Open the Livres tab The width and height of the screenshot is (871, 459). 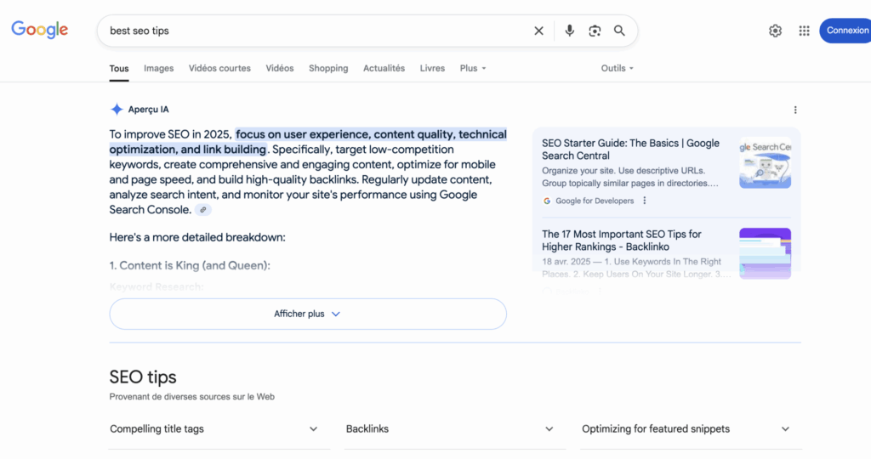[432, 68]
